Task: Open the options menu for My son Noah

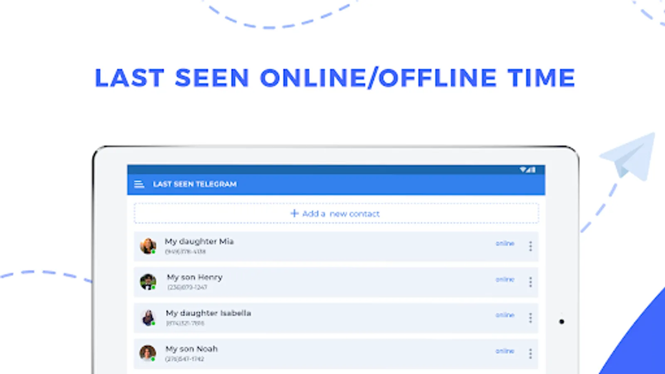Action: coord(530,354)
